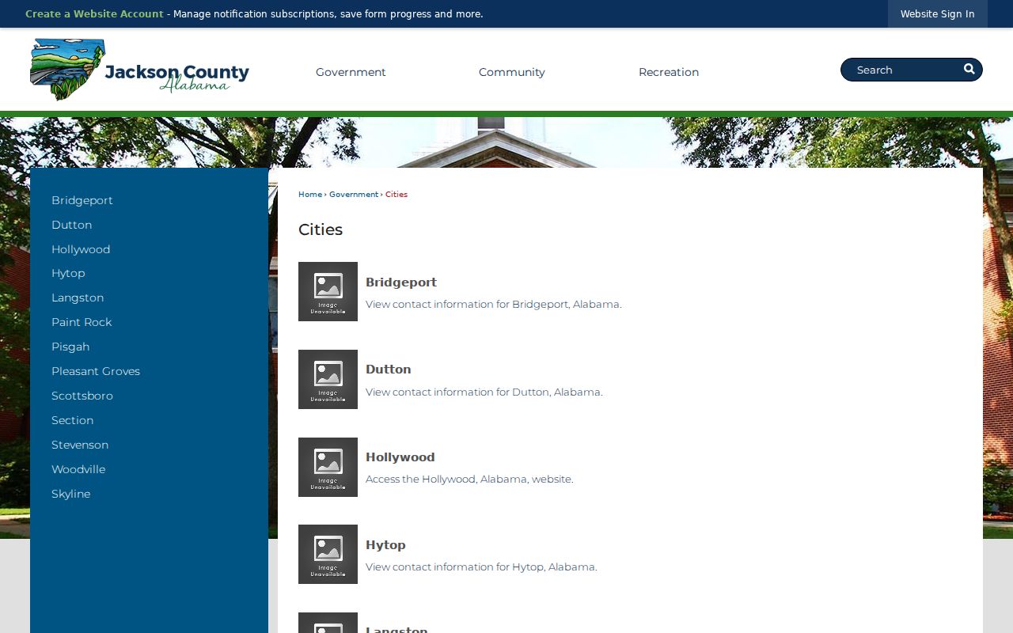The height and width of the screenshot is (633, 1013).
Task: Click 'View contact information for Hytop, Alabama.'
Action: tap(481, 567)
